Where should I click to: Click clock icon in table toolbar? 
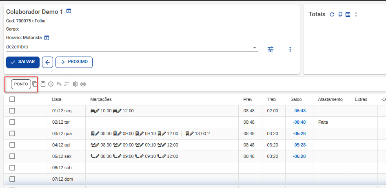51,84
